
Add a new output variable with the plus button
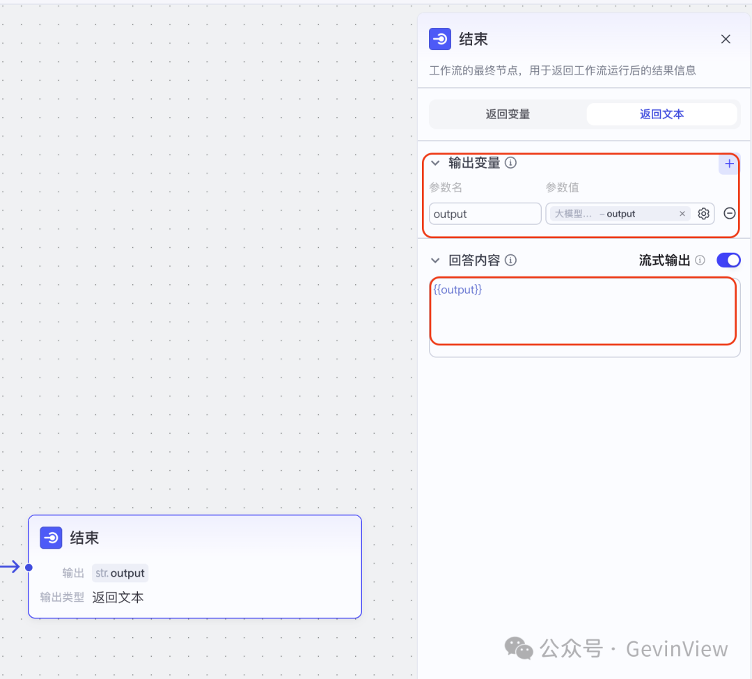click(728, 164)
